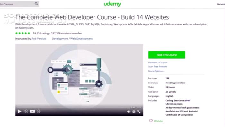Open instructor Rob Percival's profile
Viewport: 225px width, 127px height.
click(39, 39)
